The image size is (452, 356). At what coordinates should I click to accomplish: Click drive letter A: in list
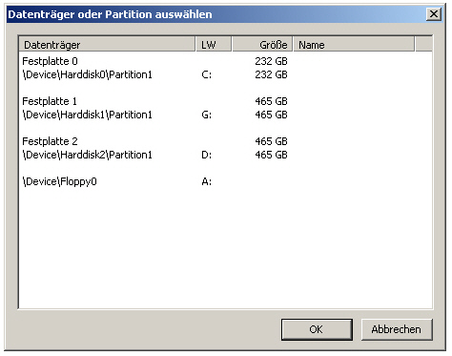(x=207, y=181)
